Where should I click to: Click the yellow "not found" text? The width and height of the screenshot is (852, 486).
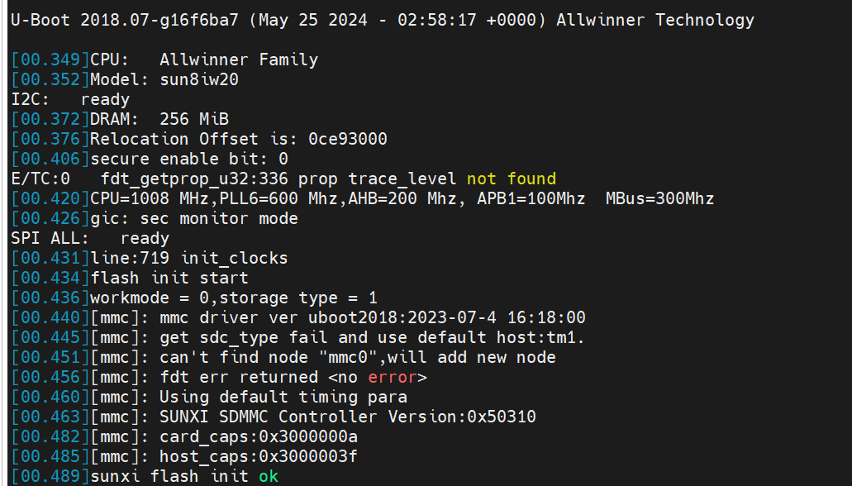pyautogui.click(x=512, y=179)
